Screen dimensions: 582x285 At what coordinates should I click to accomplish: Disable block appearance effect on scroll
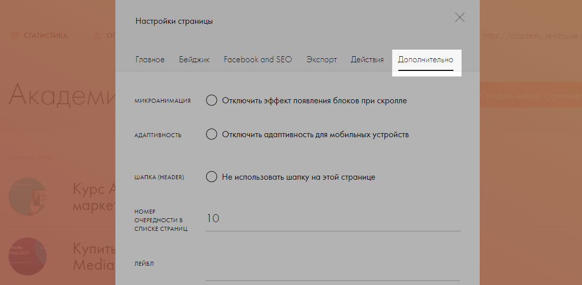(x=212, y=100)
